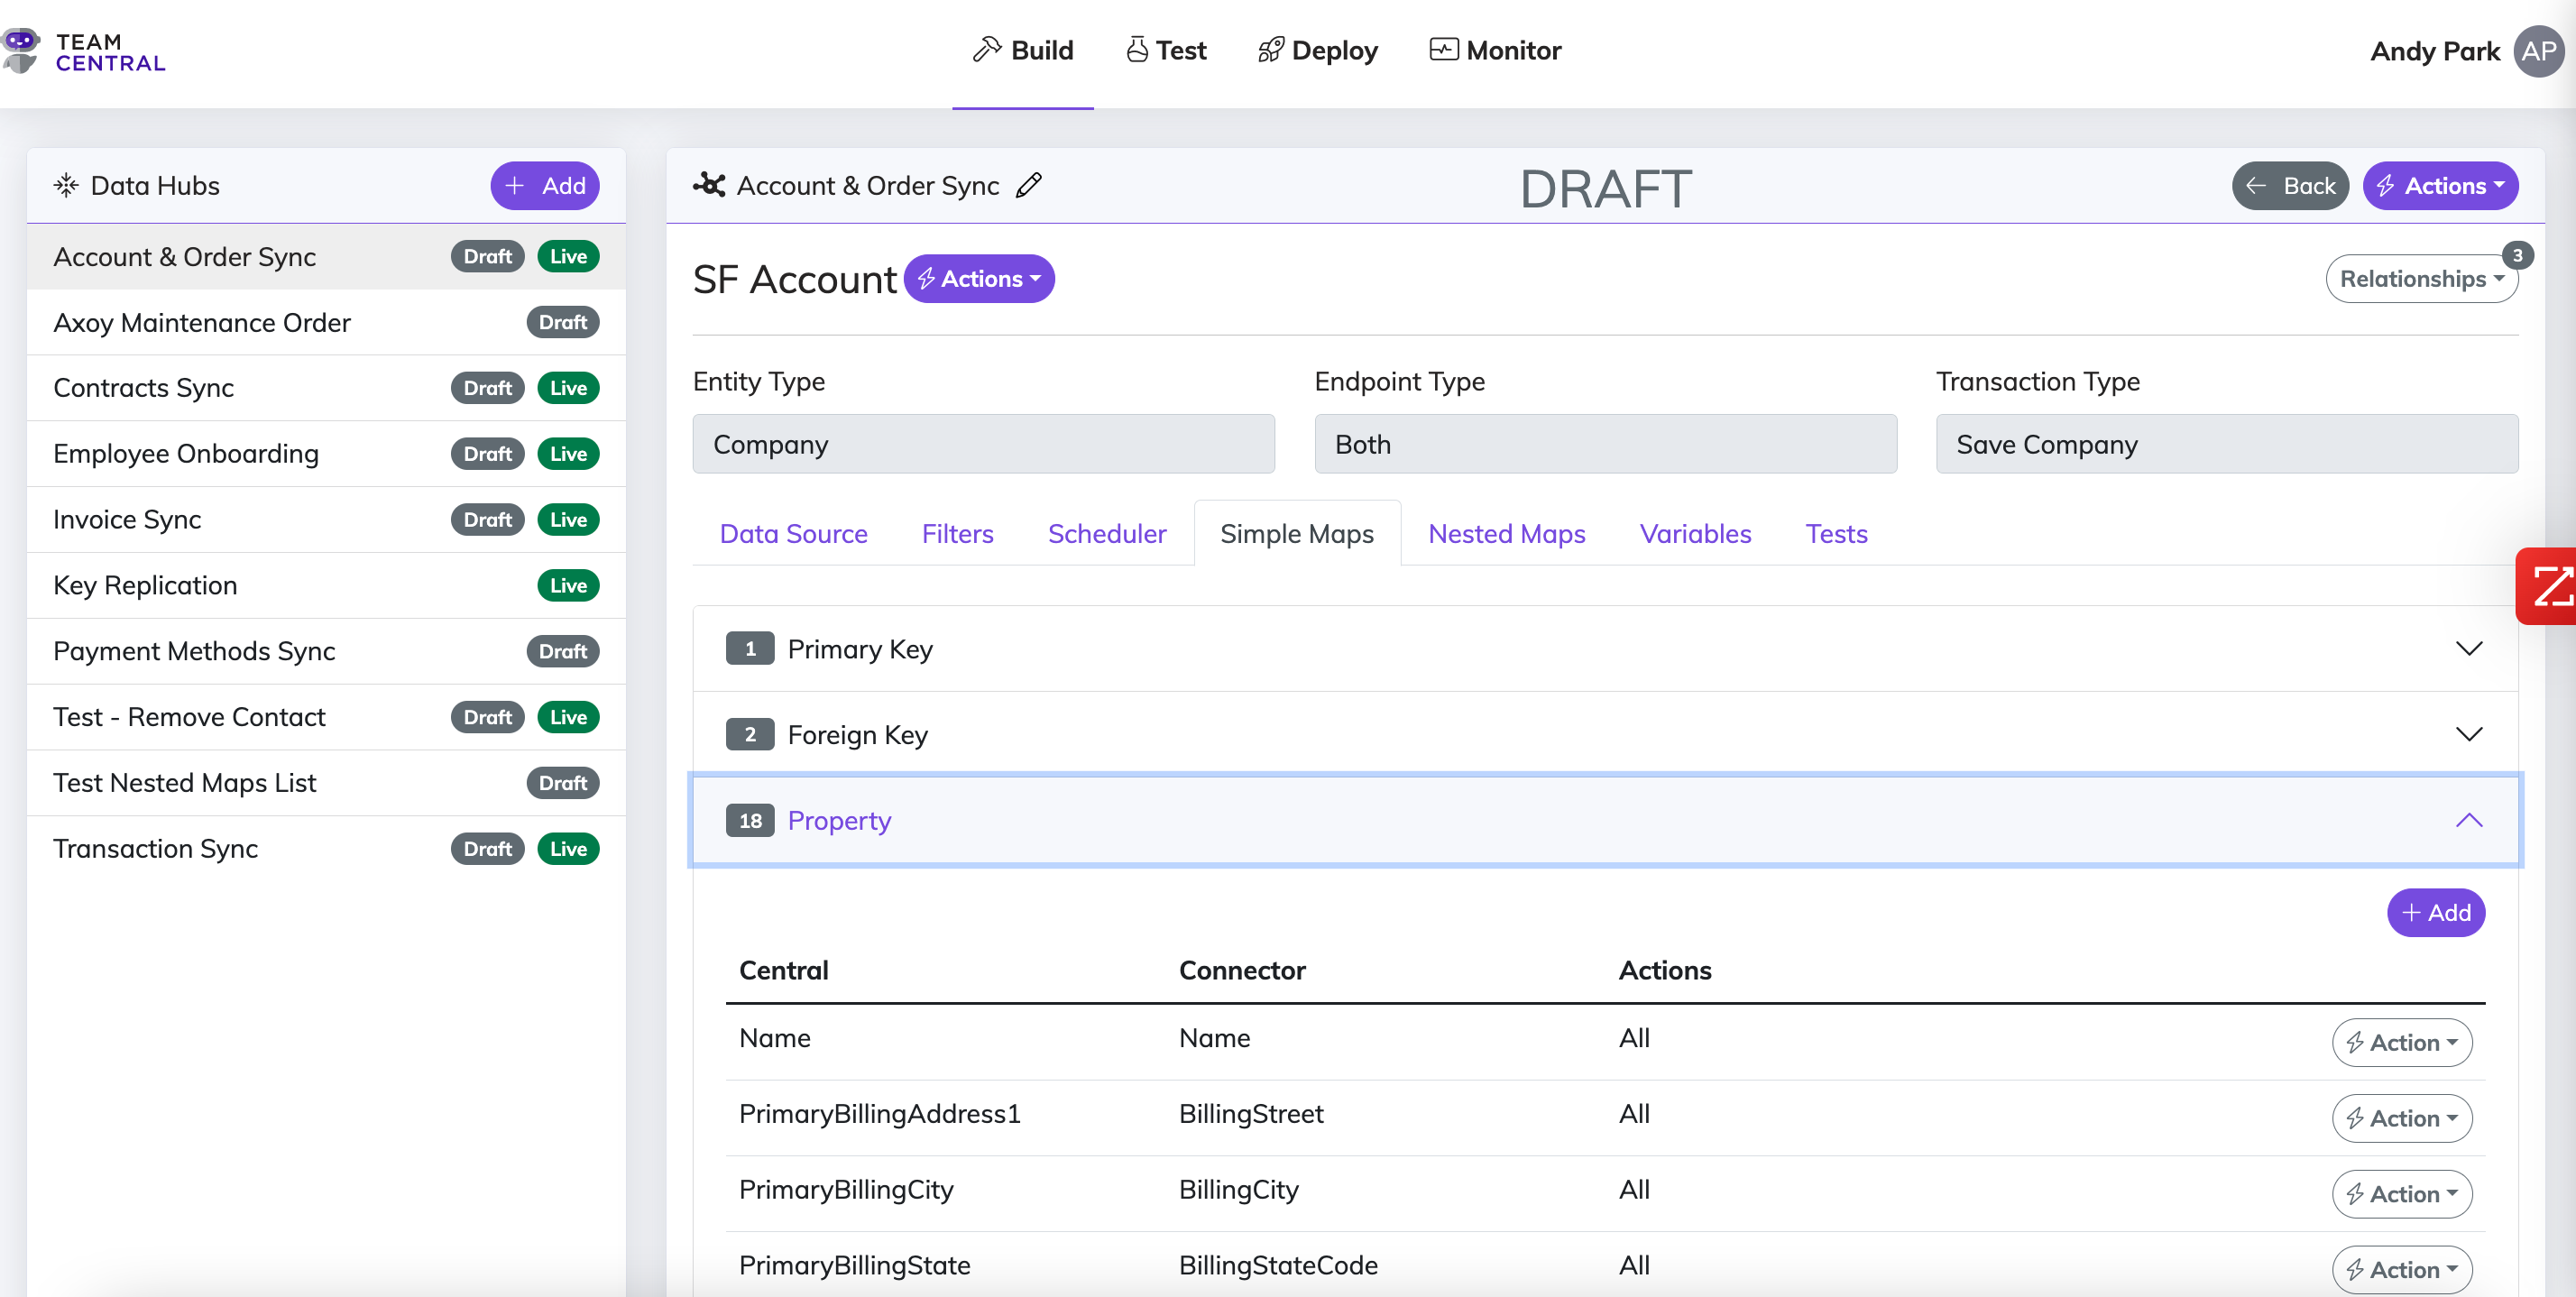Click the Team Central robot logo
The width and height of the screenshot is (2576, 1297).
click(x=21, y=51)
